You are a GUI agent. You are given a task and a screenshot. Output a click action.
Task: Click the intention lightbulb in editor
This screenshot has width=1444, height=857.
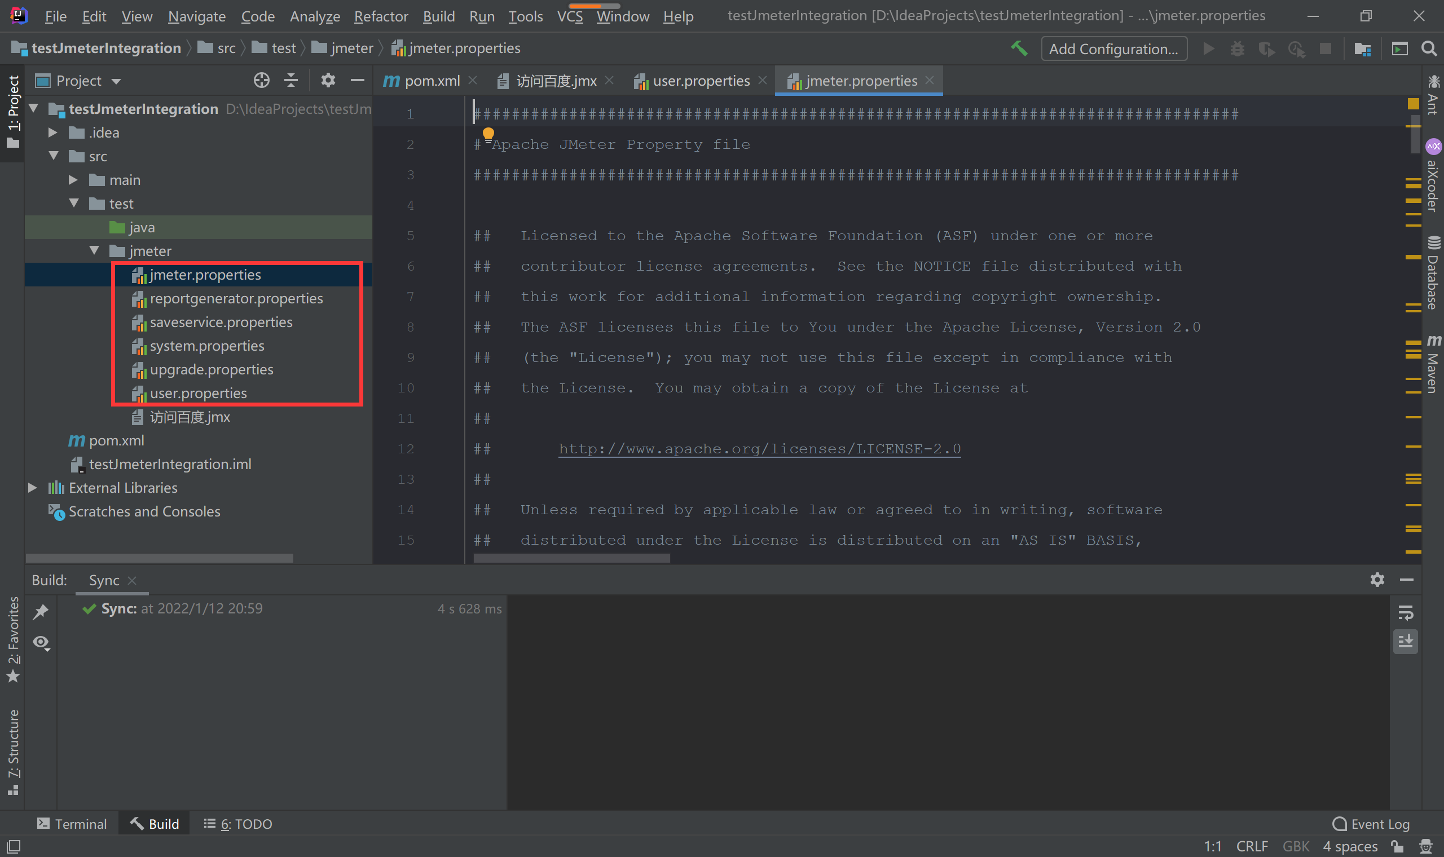coord(488,134)
